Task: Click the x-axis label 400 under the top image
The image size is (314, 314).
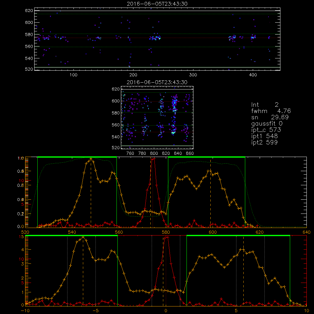Action: [x=253, y=75]
